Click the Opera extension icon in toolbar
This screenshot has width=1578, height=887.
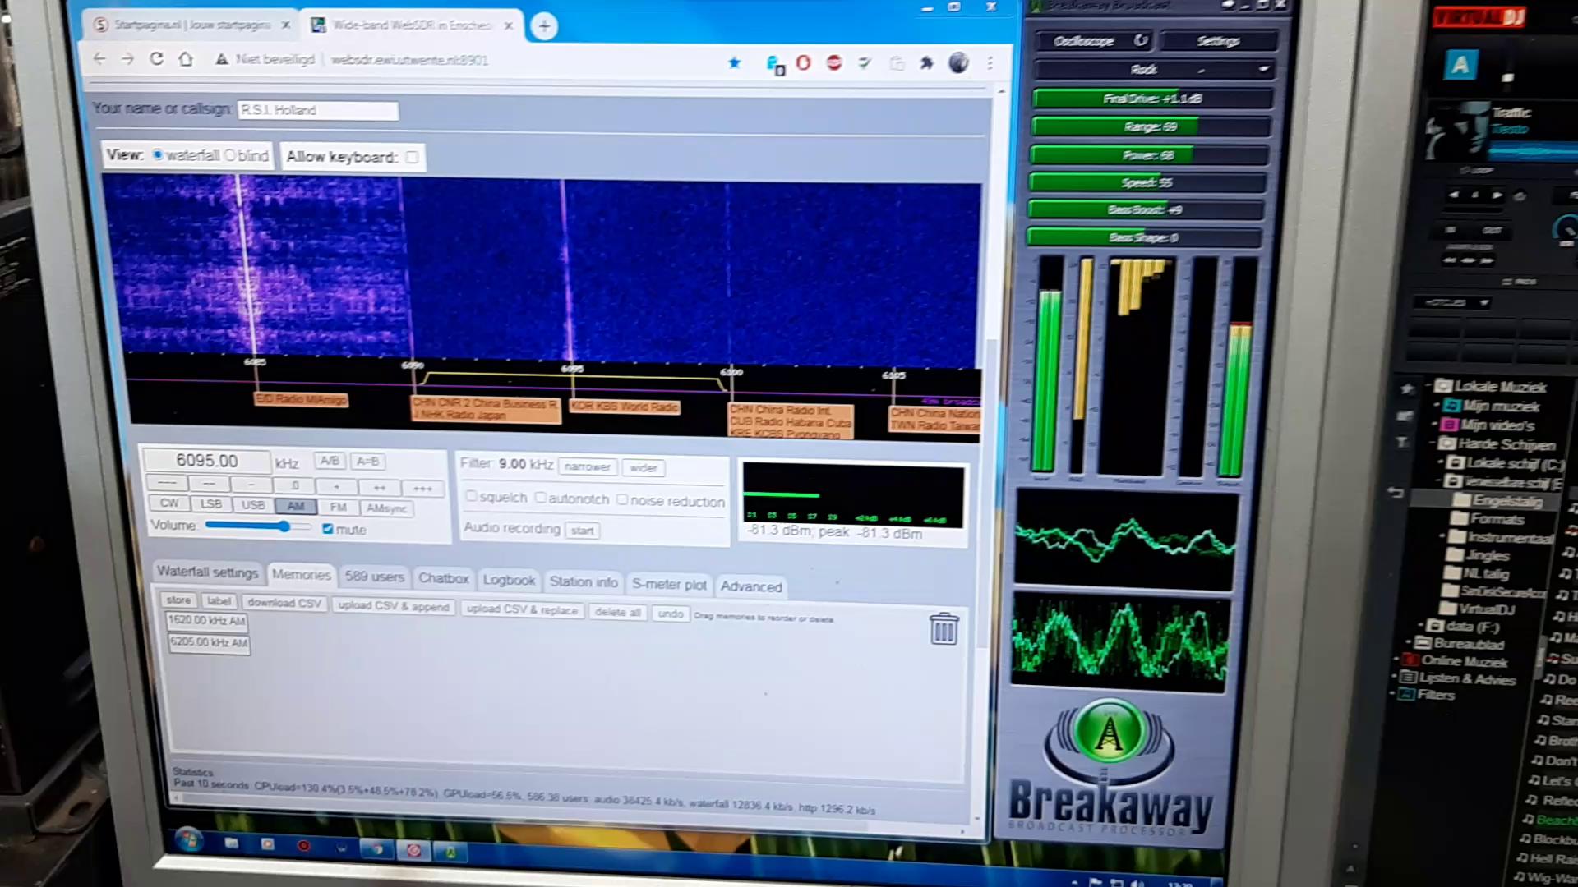pos(803,63)
